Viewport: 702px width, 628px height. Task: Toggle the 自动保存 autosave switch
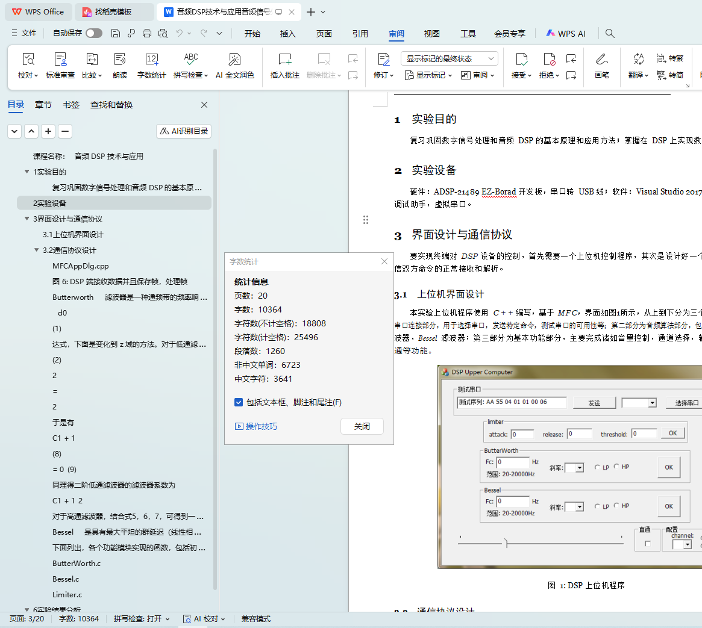[x=93, y=33]
